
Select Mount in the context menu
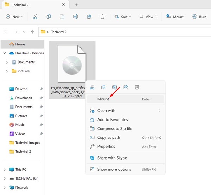(x=126, y=99)
